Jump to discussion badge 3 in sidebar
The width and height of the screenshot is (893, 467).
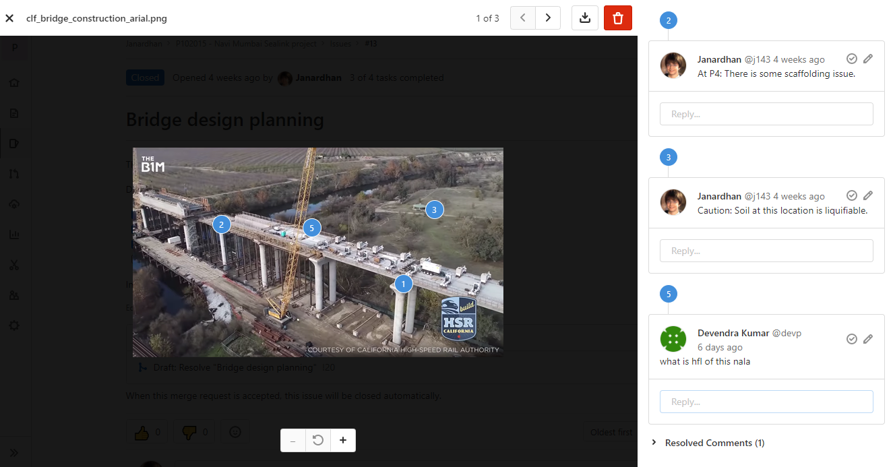668,158
